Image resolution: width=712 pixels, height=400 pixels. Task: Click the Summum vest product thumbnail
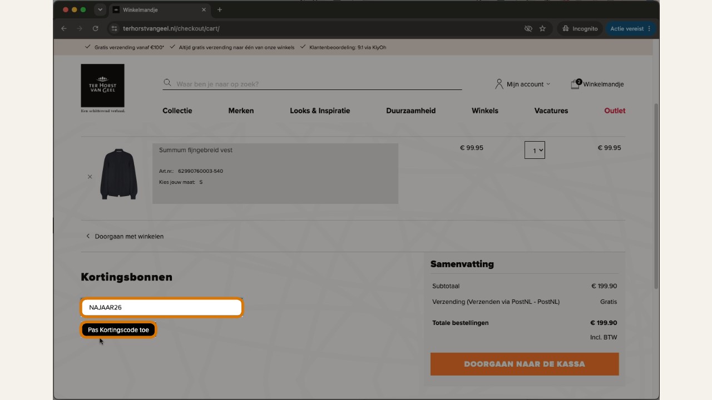pos(118,174)
